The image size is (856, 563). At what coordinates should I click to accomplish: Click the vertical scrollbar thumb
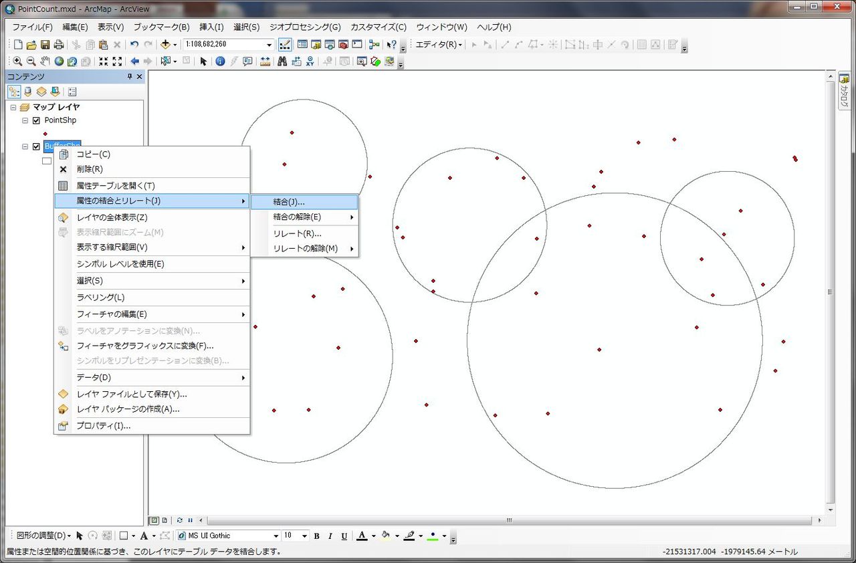(831, 292)
